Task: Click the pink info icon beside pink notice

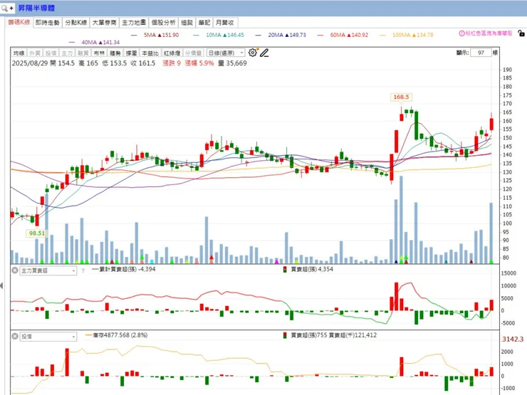Action: coord(461,33)
